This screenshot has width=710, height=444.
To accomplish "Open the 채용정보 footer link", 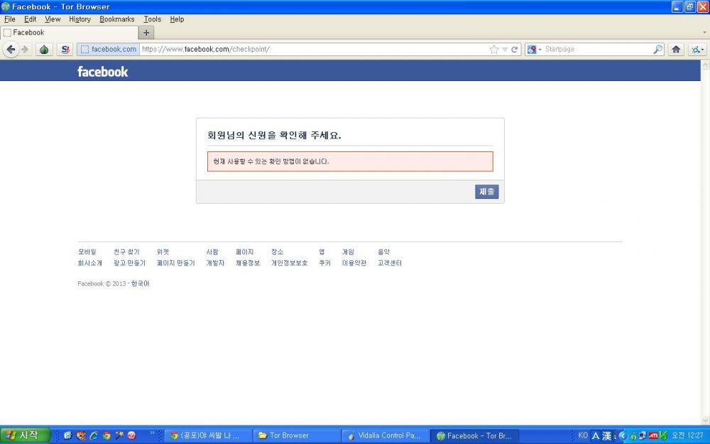I will click(248, 263).
